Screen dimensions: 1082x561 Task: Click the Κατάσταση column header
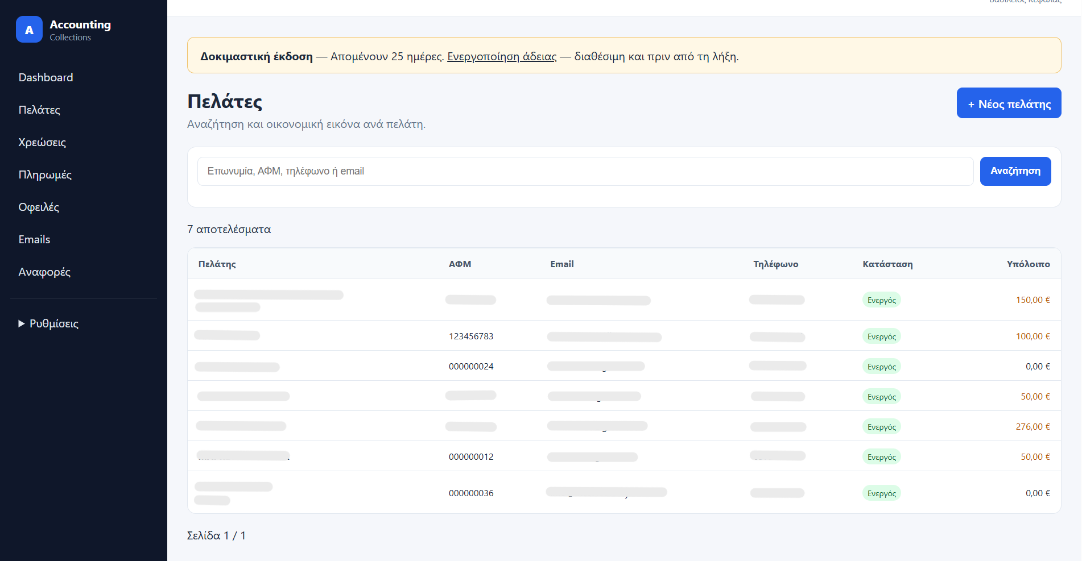(887, 264)
